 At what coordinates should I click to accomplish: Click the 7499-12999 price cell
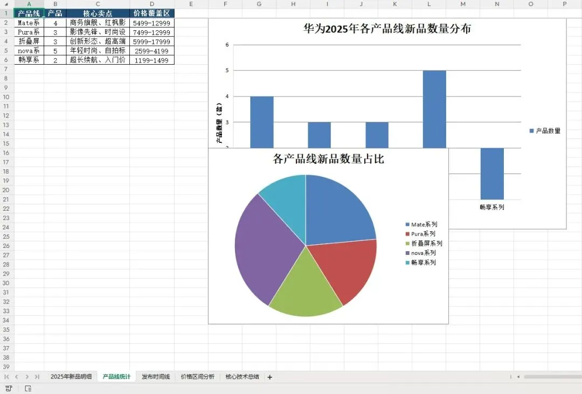point(152,32)
